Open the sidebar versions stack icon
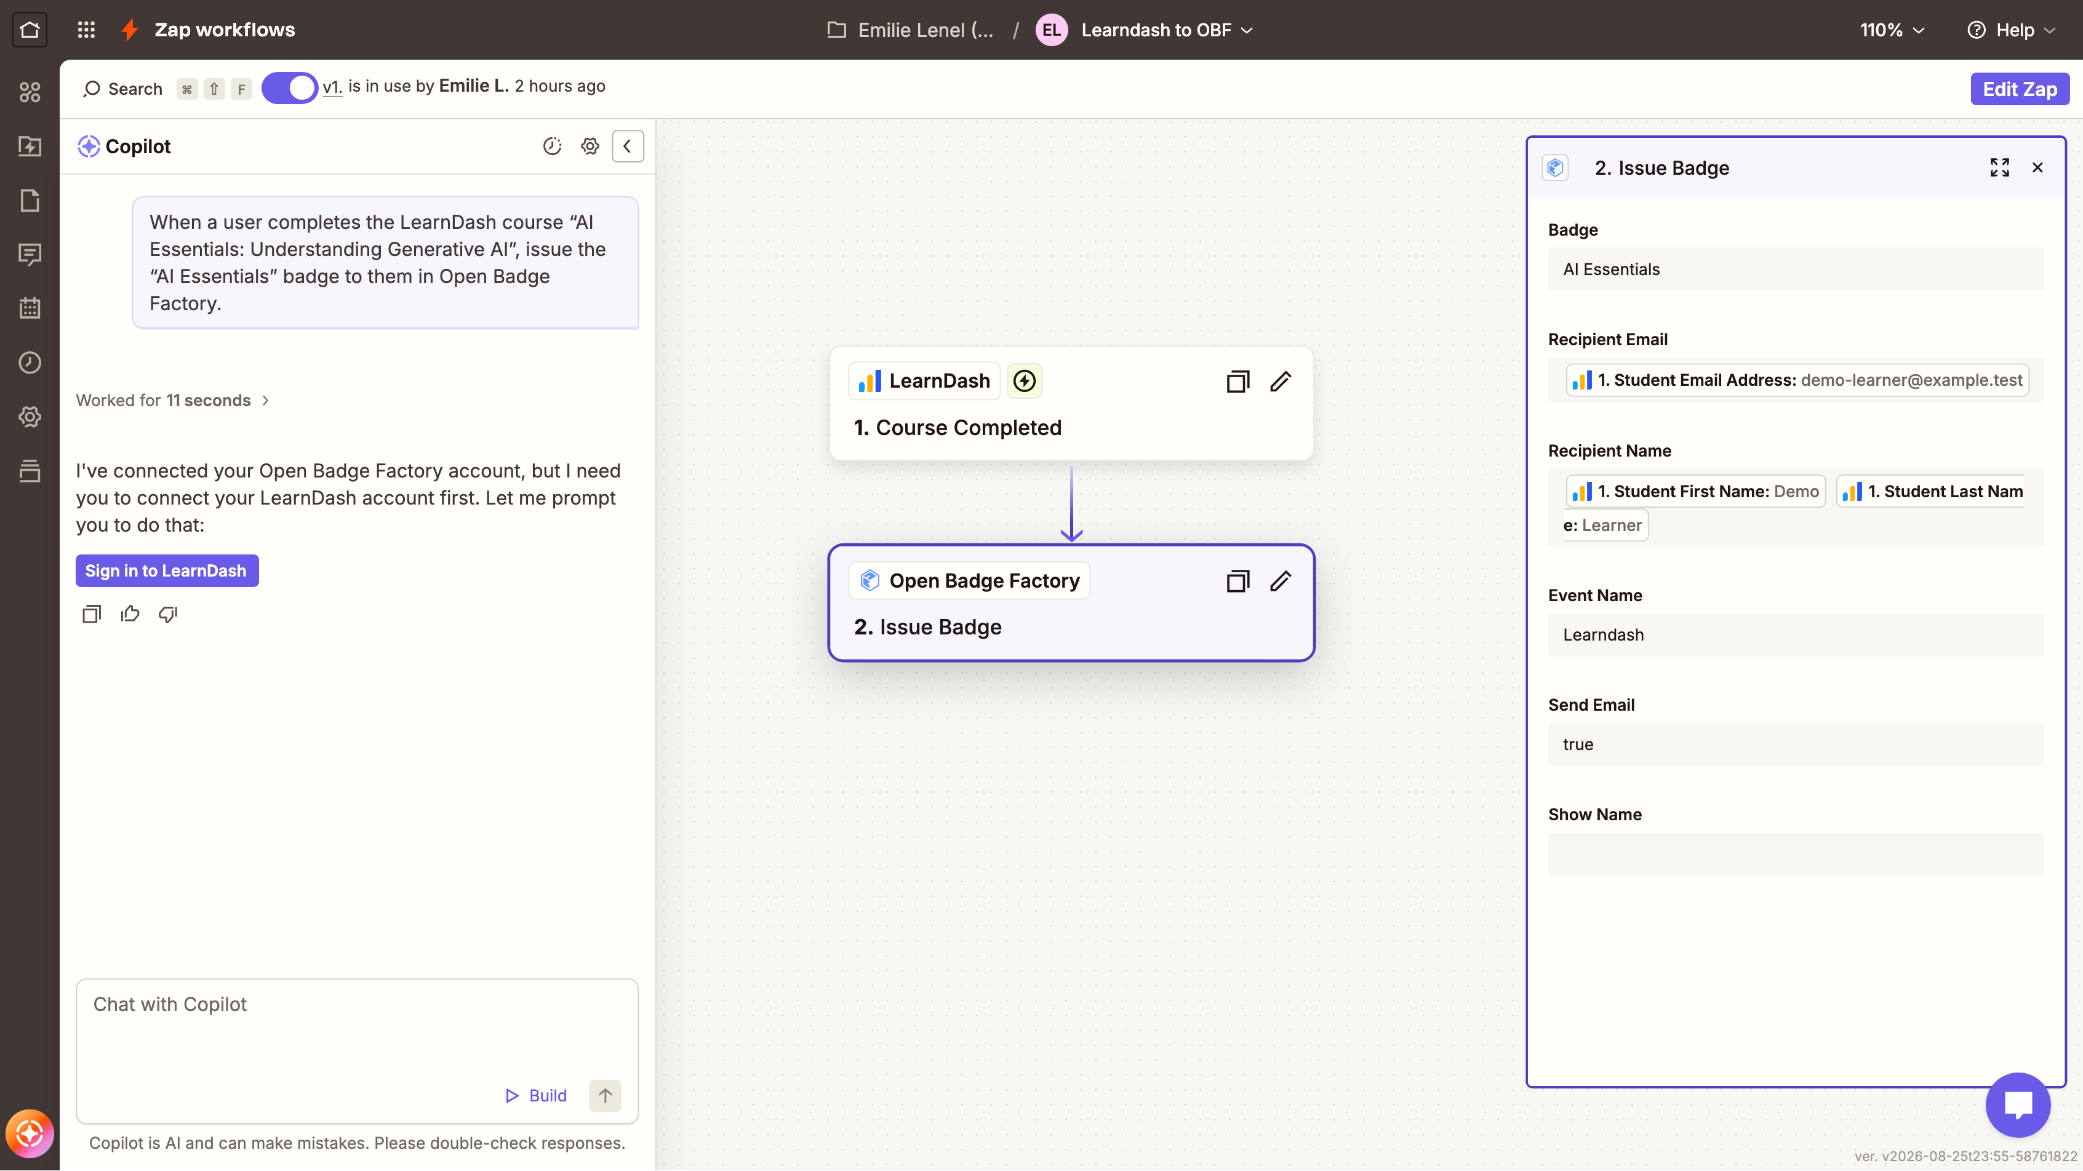 click(30, 471)
